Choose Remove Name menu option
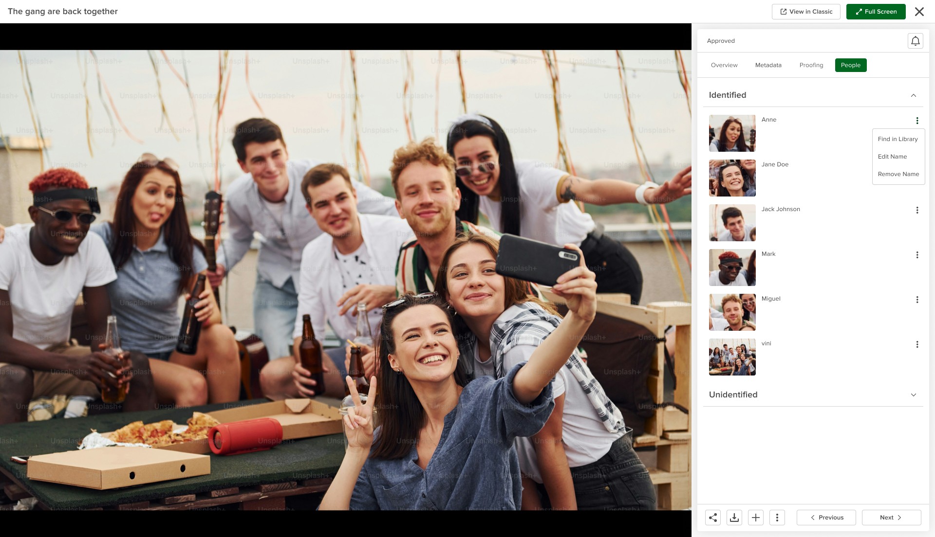935x537 pixels. pyautogui.click(x=898, y=174)
